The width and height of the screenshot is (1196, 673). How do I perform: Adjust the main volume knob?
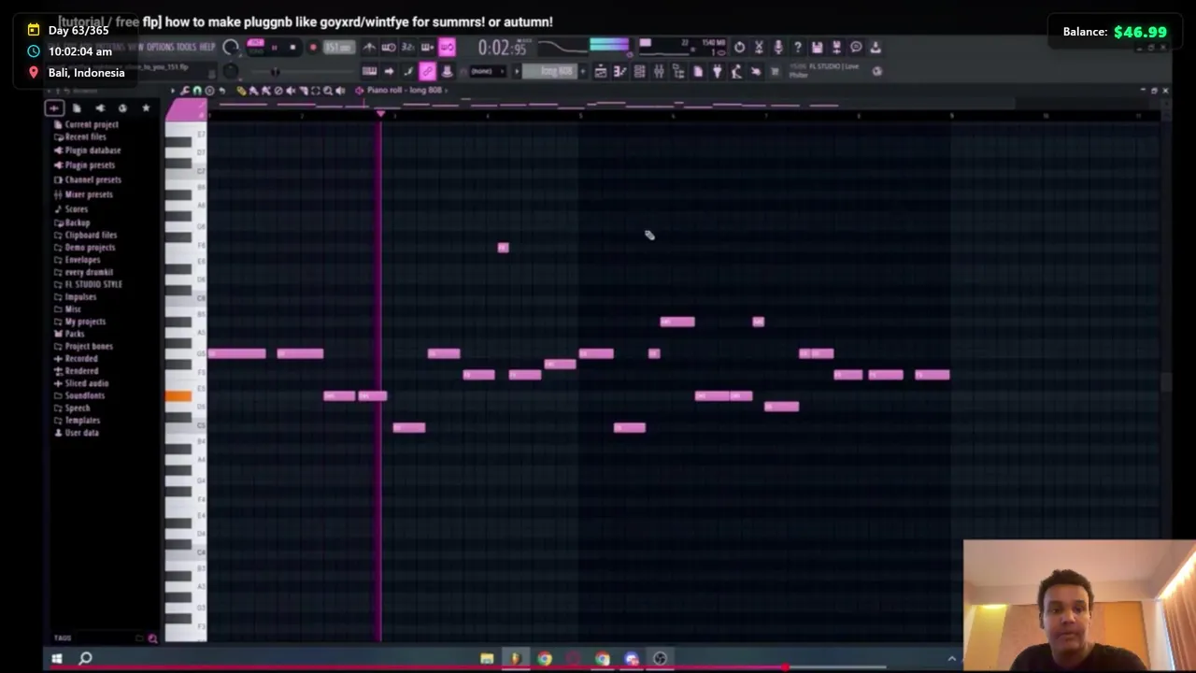click(x=231, y=47)
